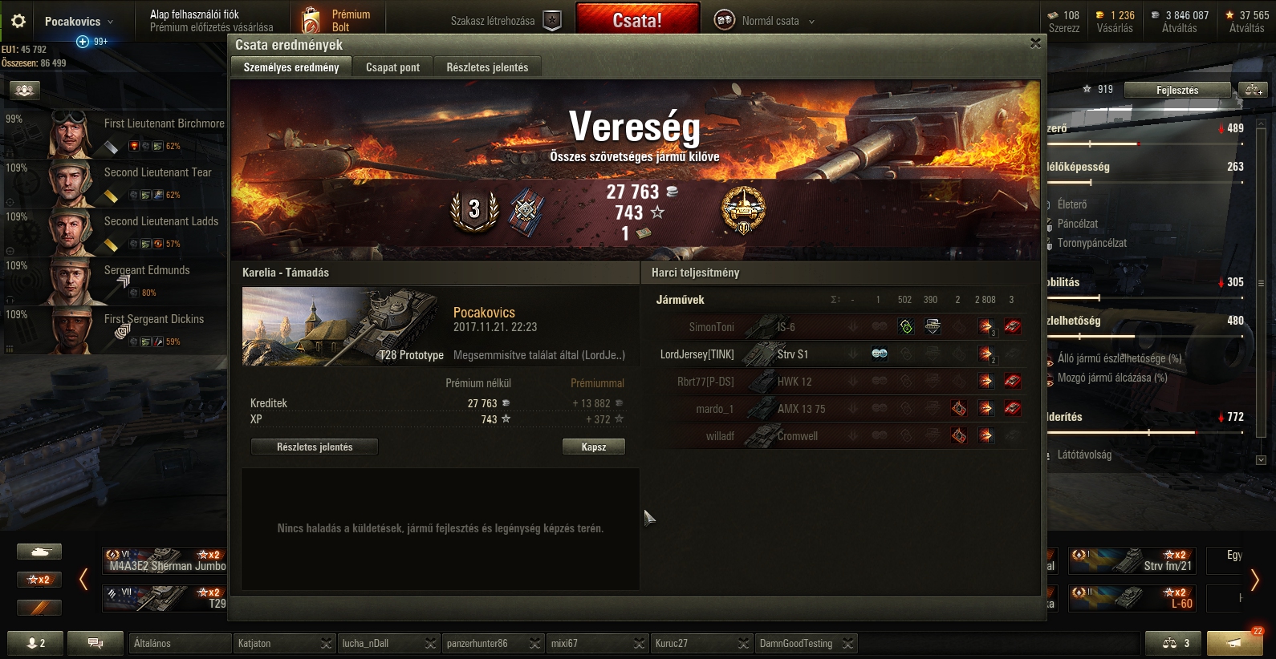Screen dimensions: 1276x659
Task: Toggle the orange stripe carousel filter
Action: point(39,608)
